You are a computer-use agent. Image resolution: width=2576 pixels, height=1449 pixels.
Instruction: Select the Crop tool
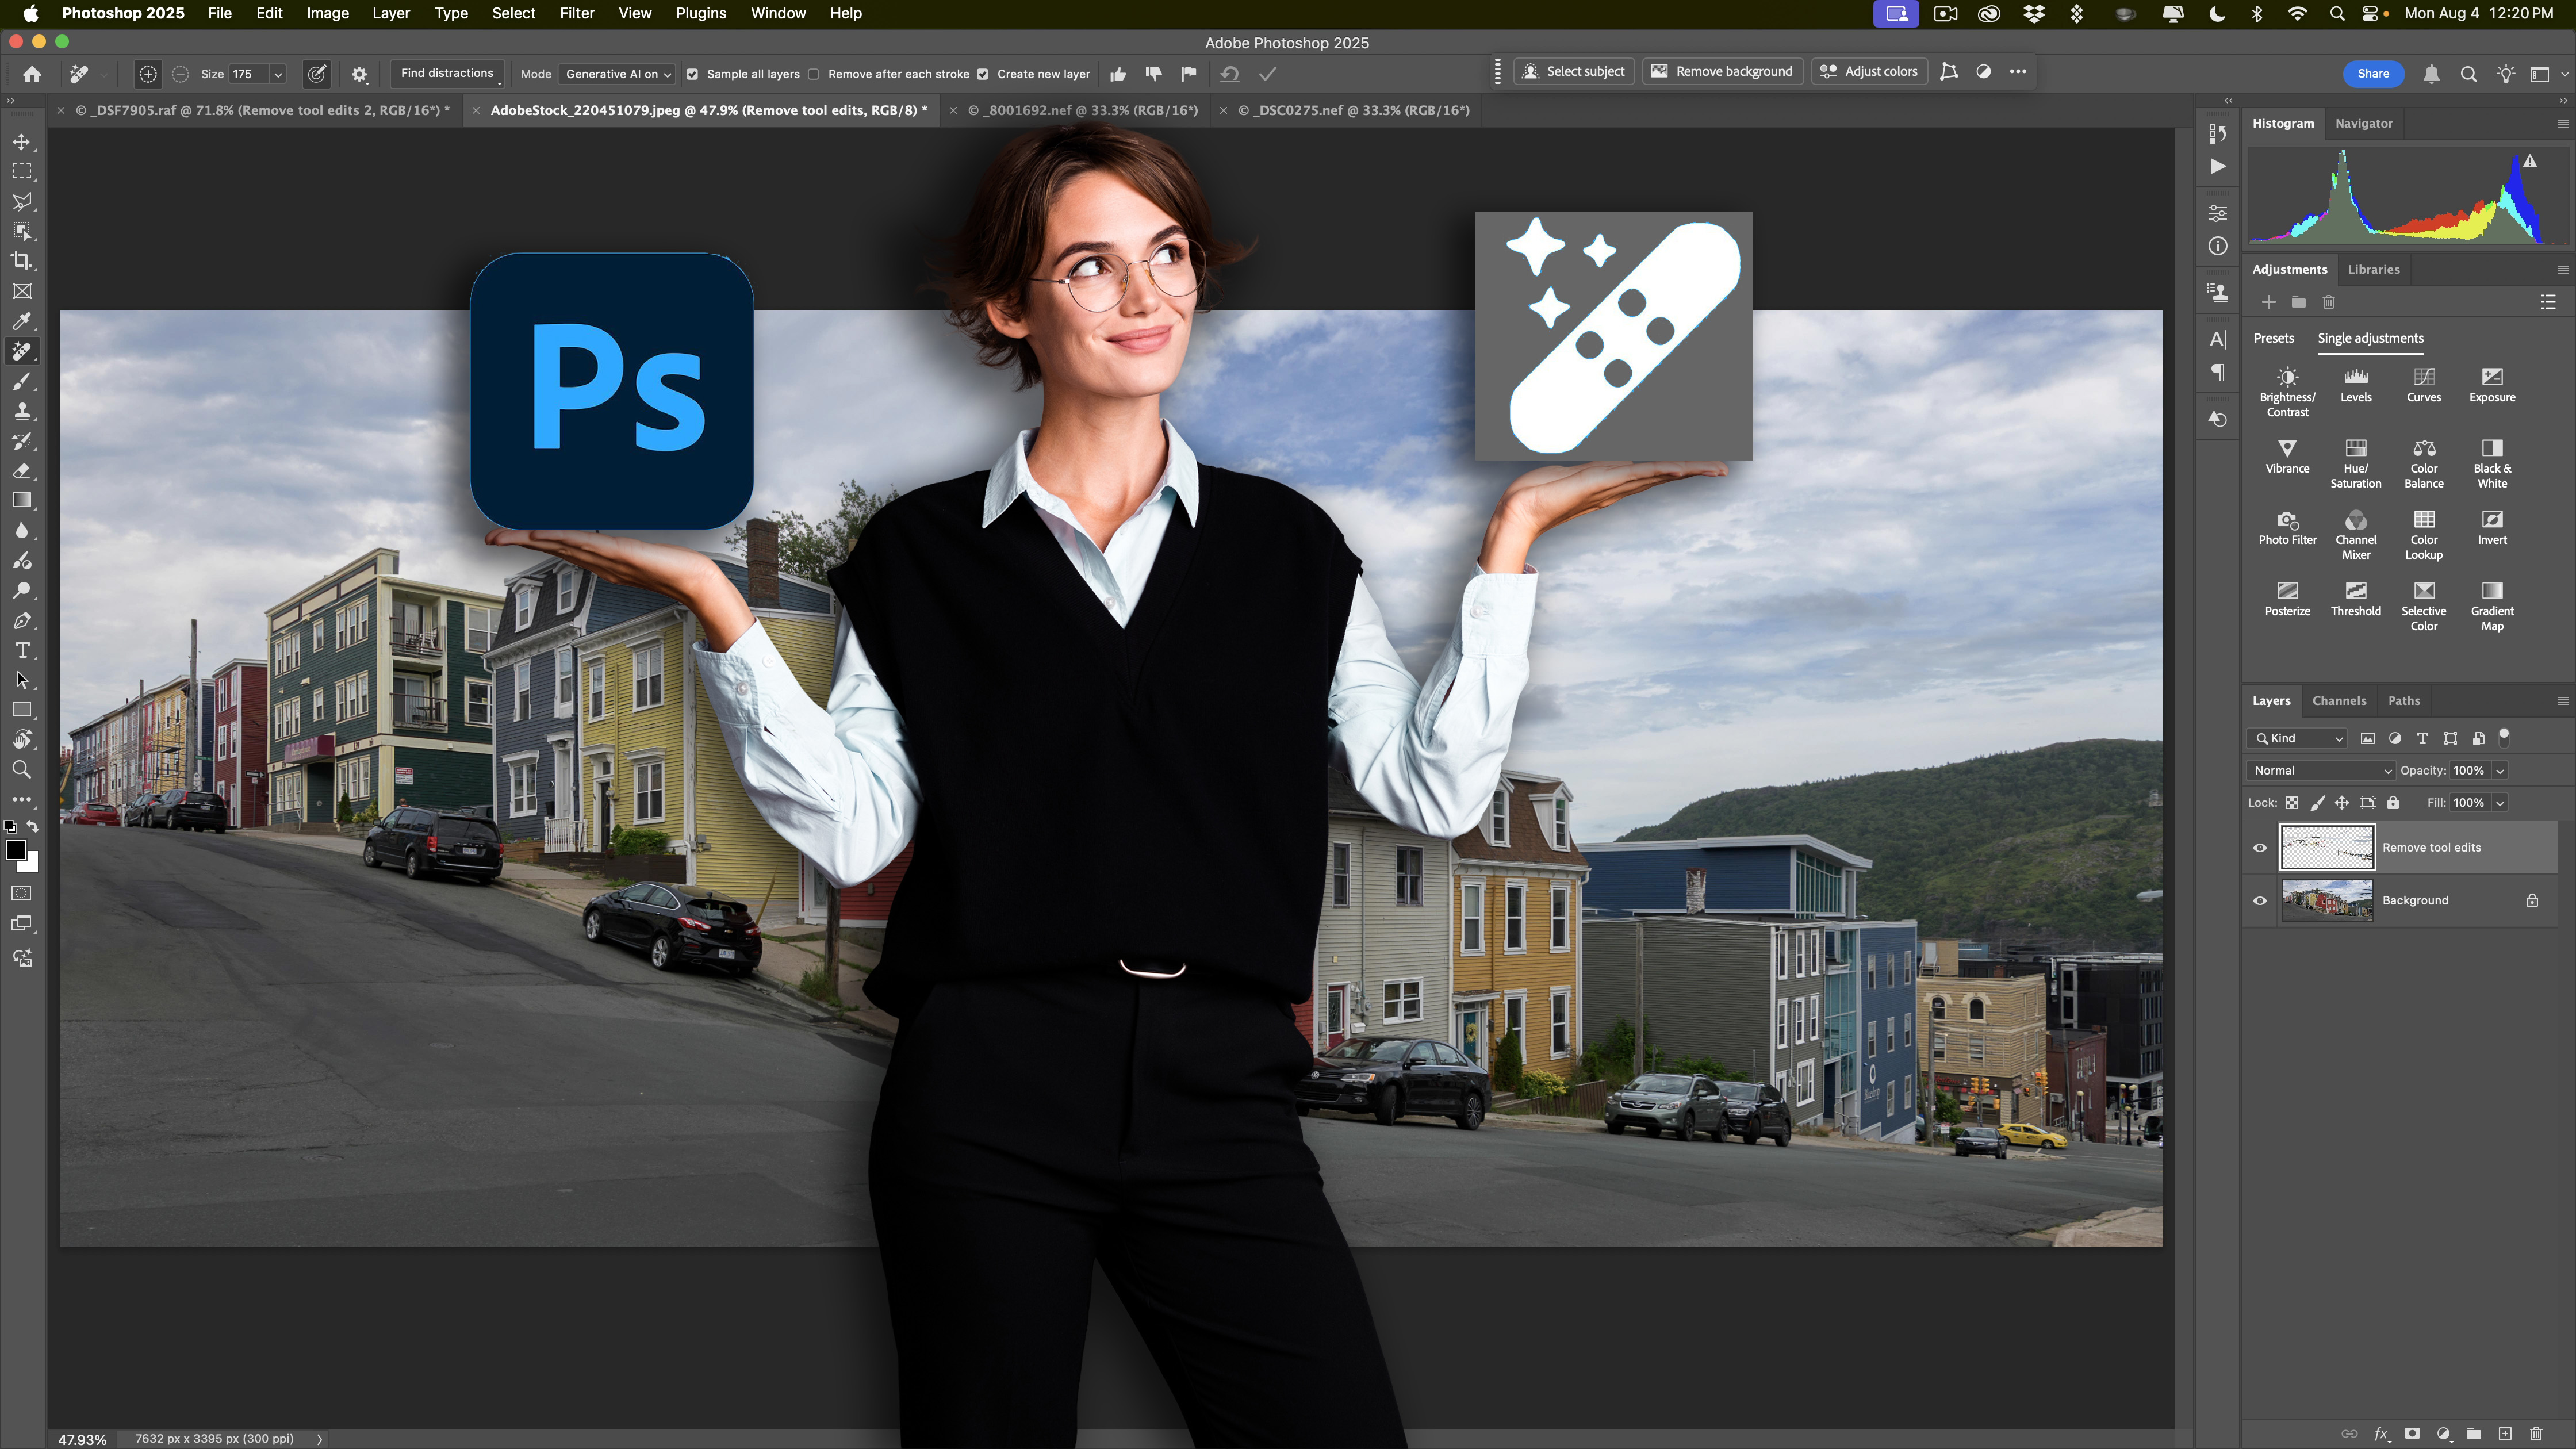click(x=22, y=261)
